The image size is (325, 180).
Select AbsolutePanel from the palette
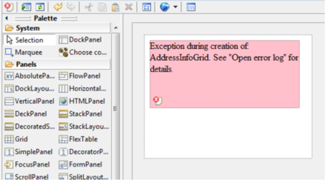[29, 76]
